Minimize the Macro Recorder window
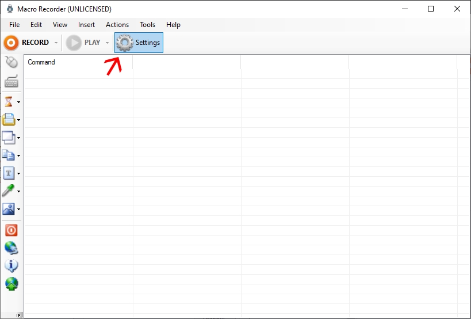Screen dimensions: 471x319 (405, 9)
